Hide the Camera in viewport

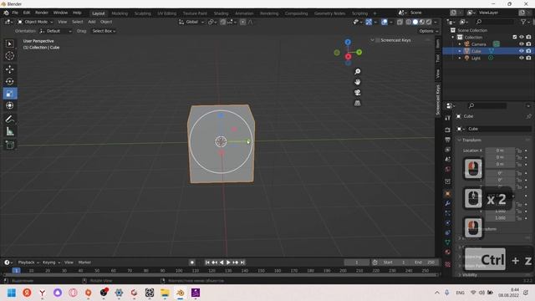[522, 44]
